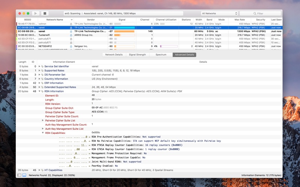
Task: Expand the Supported Rates element
Action: (39, 71)
